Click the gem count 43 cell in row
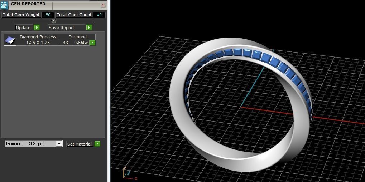Screen dimensions: 365x182 [66, 43]
